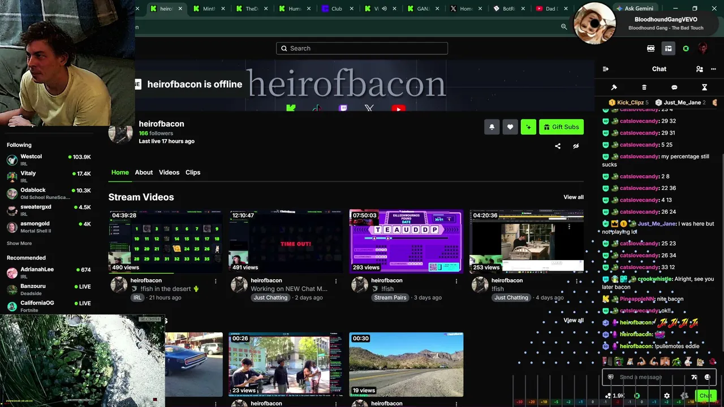Open Vitaly channel in Following list
The image size is (724, 407).
49,177
